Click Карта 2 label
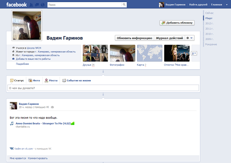231x163 pixels. pyautogui.click(x=142, y=65)
